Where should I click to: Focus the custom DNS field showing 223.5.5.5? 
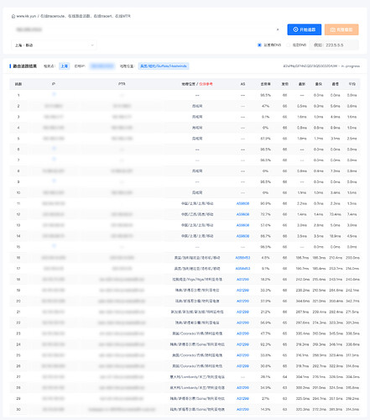(334, 45)
